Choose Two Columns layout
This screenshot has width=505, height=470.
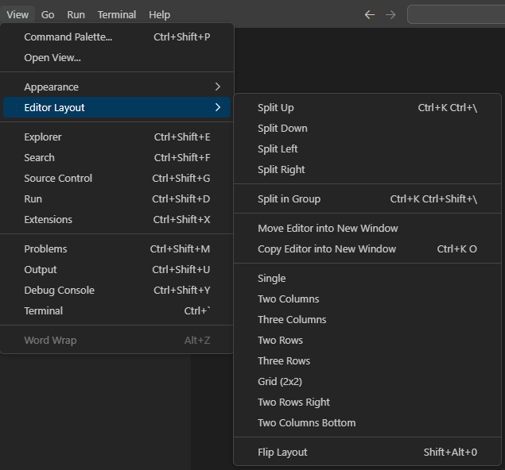point(289,299)
